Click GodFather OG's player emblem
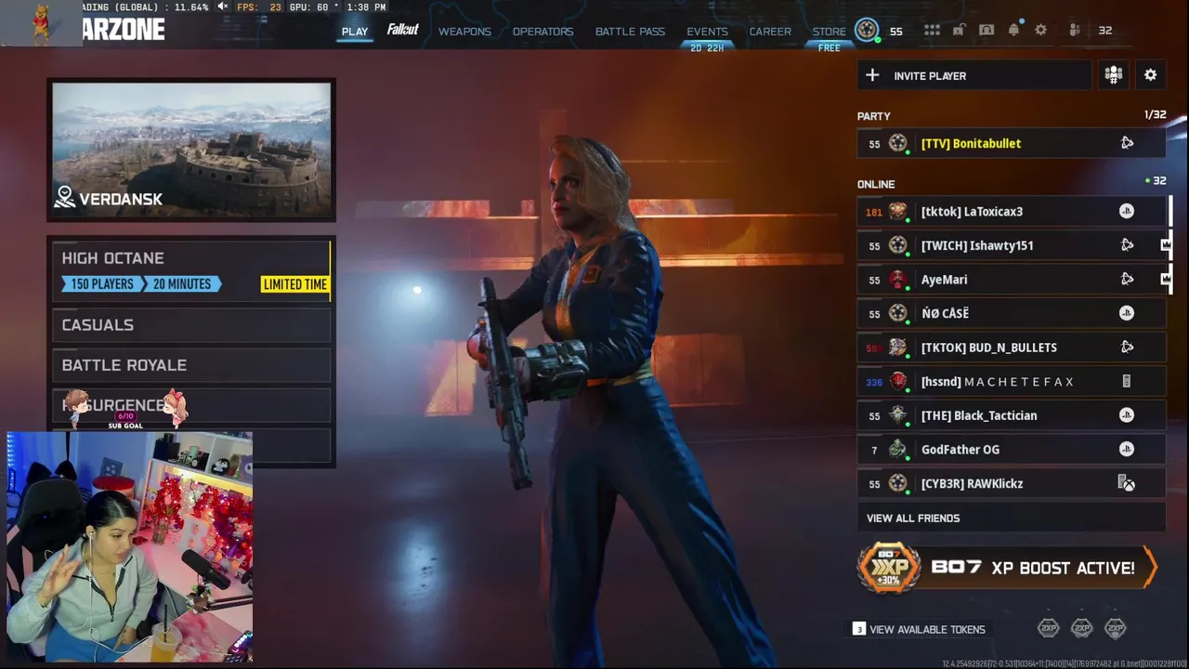This screenshot has width=1189, height=669. (x=897, y=449)
